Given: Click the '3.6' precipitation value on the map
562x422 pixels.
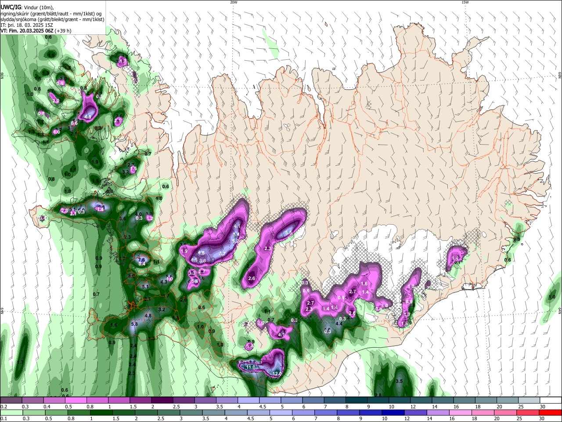Looking at the screenshot, I should pos(122,219).
